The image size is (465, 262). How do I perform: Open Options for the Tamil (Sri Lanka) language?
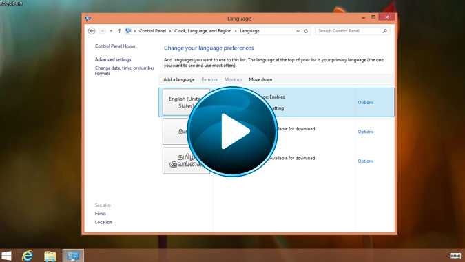click(x=366, y=161)
